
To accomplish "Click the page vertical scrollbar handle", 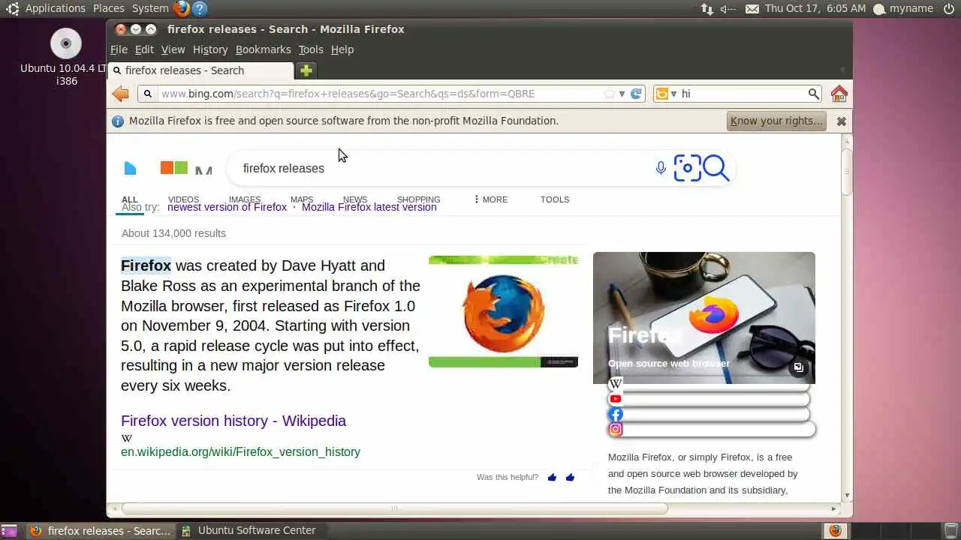I will [x=847, y=172].
